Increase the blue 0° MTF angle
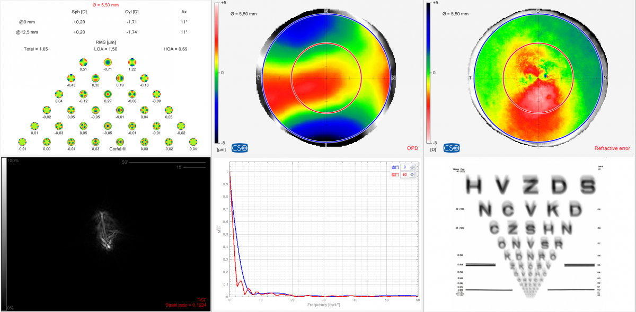636x312 pixels. 412,165
